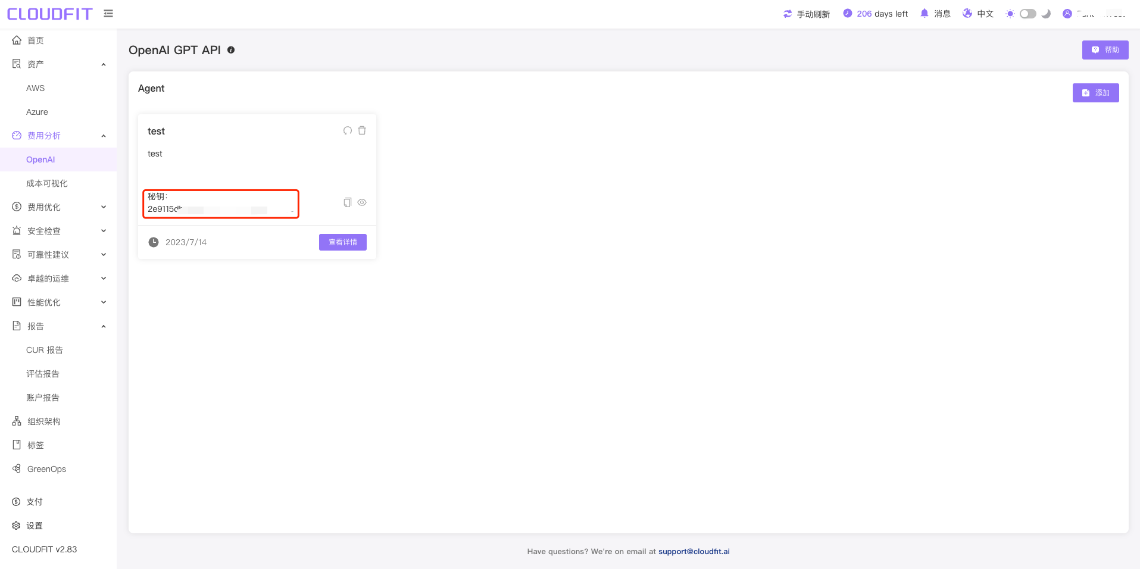Click 查看详情 on test card
The height and width of the screenshot is (569, 1140).
click(x=343, y=242)
